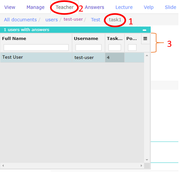
Task: Focus the Full Name filter field
Action: (x=36, y=47)
